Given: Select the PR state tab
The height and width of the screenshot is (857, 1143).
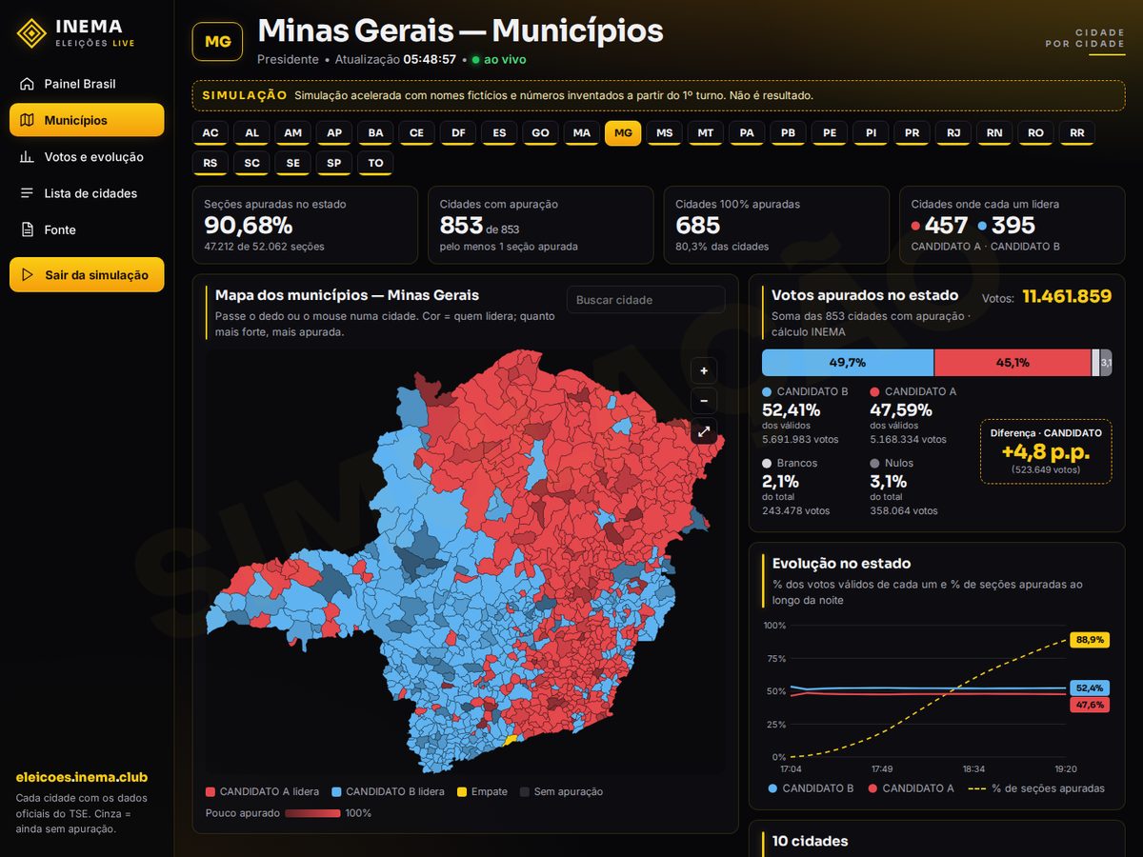Looking at the screenshot, I should tap(912, 133).
